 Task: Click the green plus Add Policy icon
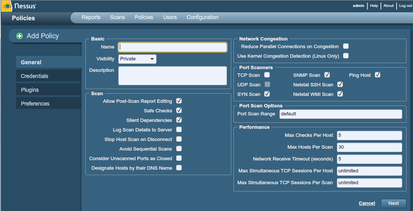click(20, 36)
